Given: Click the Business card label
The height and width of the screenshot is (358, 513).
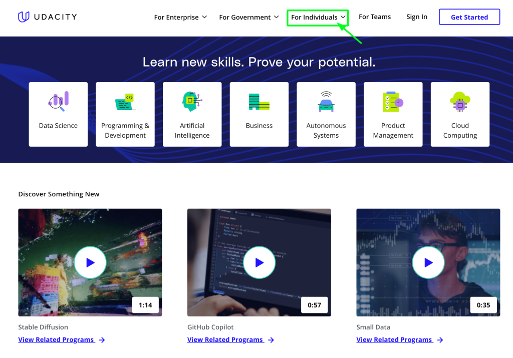Looking at the screenshot, I should 259,126.
